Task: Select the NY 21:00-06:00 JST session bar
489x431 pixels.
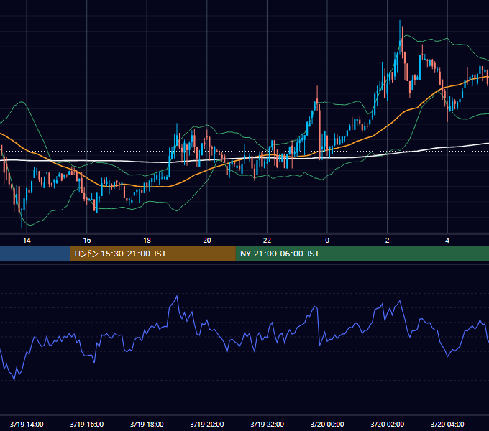Action: click(362, 254)
